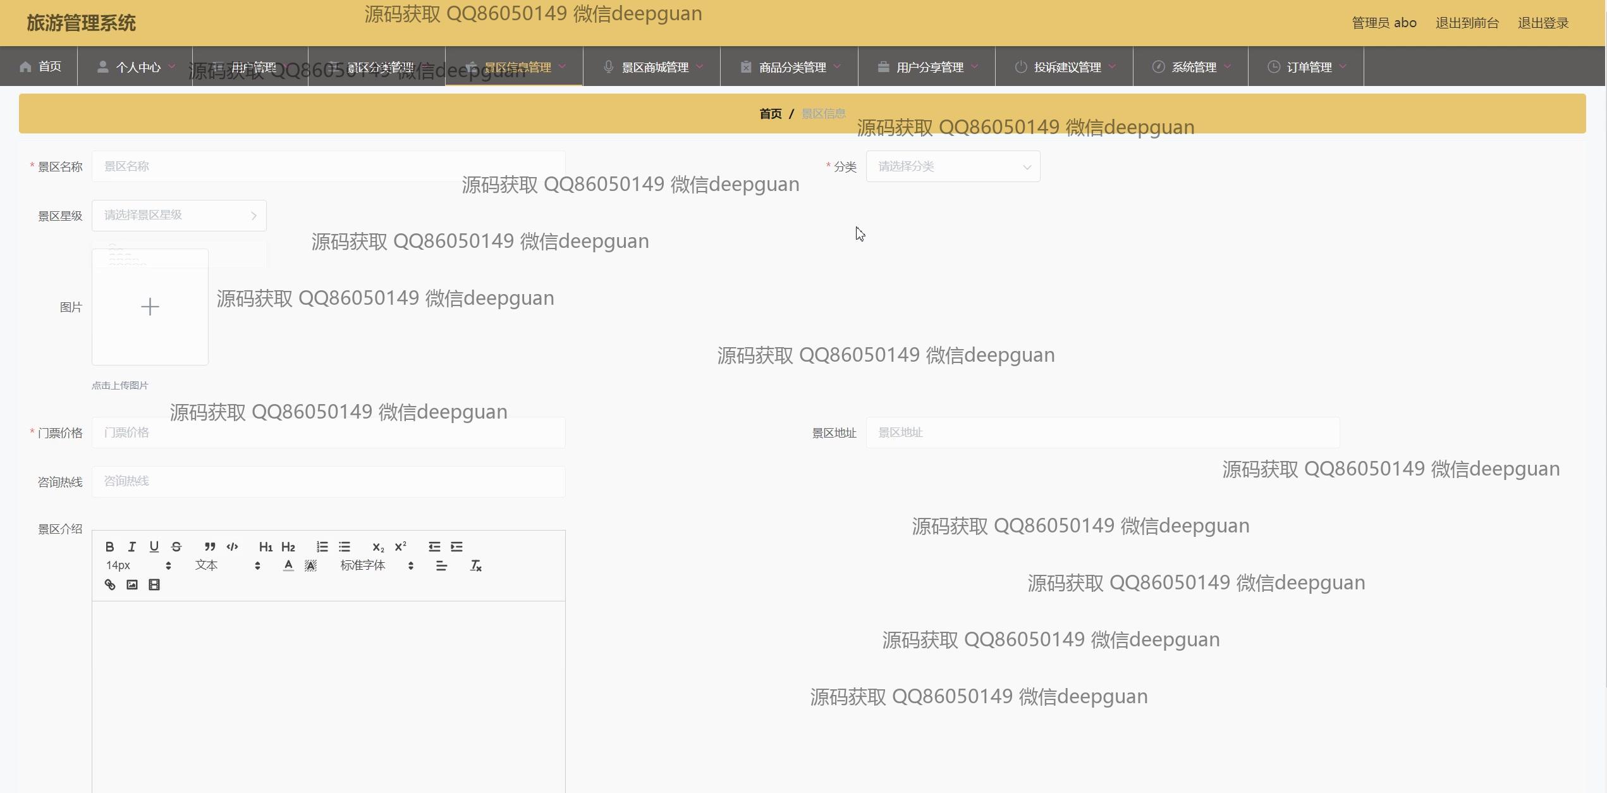This screenshot has width=1607, height=793.
Task: Expand the 景区星级 star level selector
Action: (179, 216)
